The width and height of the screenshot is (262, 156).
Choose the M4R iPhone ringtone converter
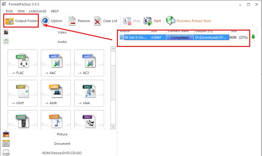tap(22, 120)
